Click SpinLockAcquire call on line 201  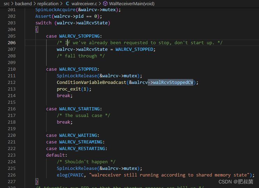[56, 10]
